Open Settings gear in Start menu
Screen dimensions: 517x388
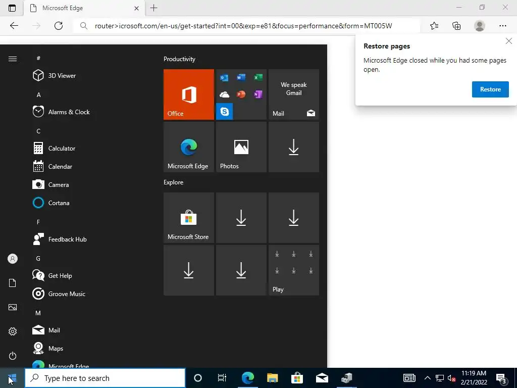[x=13, y=331]
